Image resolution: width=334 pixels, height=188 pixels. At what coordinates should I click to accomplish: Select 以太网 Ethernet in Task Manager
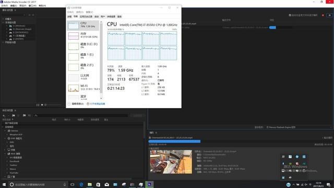[83, 77]
